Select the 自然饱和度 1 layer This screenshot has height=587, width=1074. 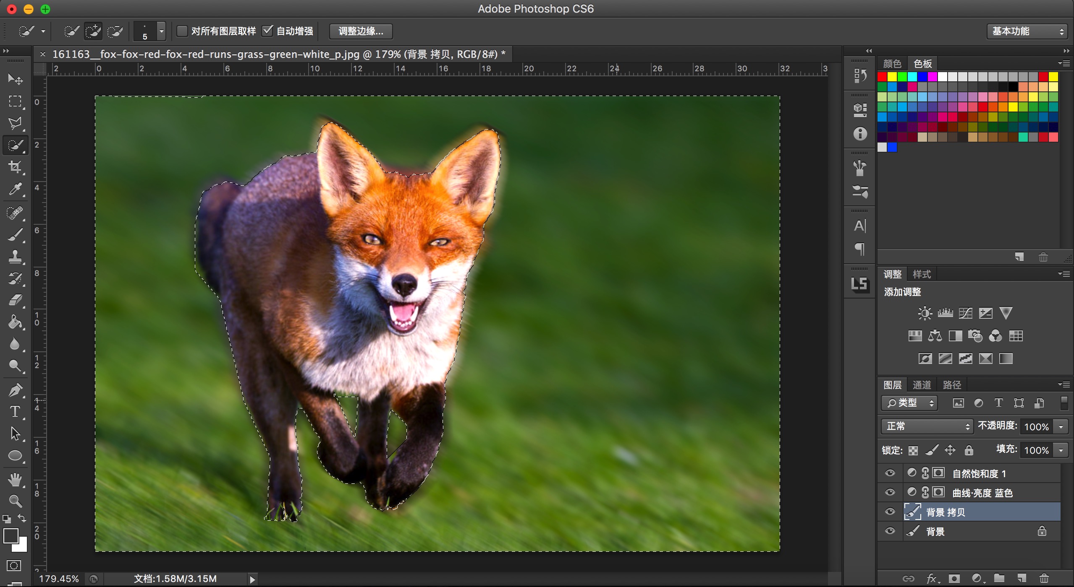[979, 473]
